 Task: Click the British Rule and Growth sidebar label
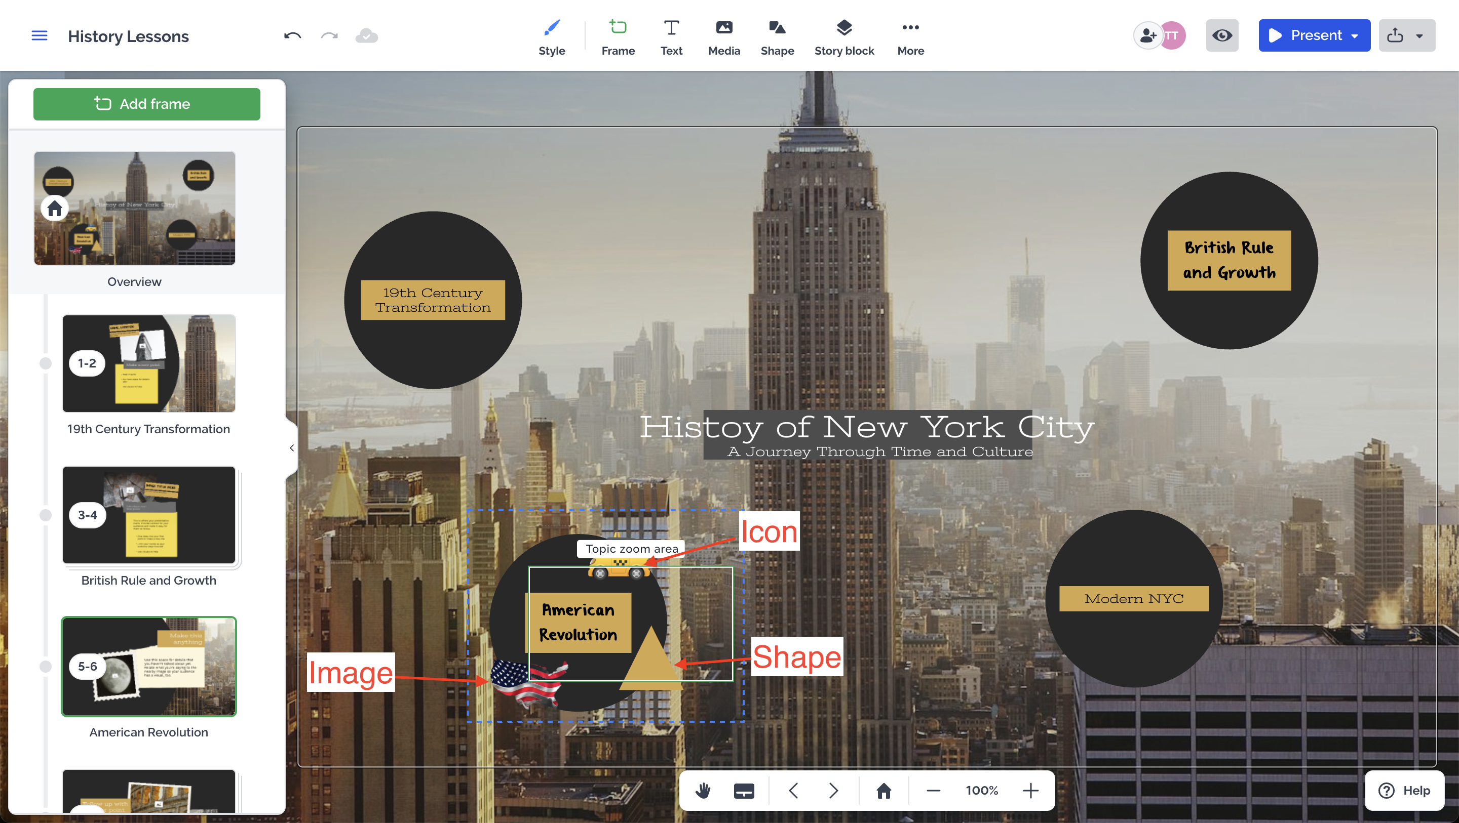(149, 581)
